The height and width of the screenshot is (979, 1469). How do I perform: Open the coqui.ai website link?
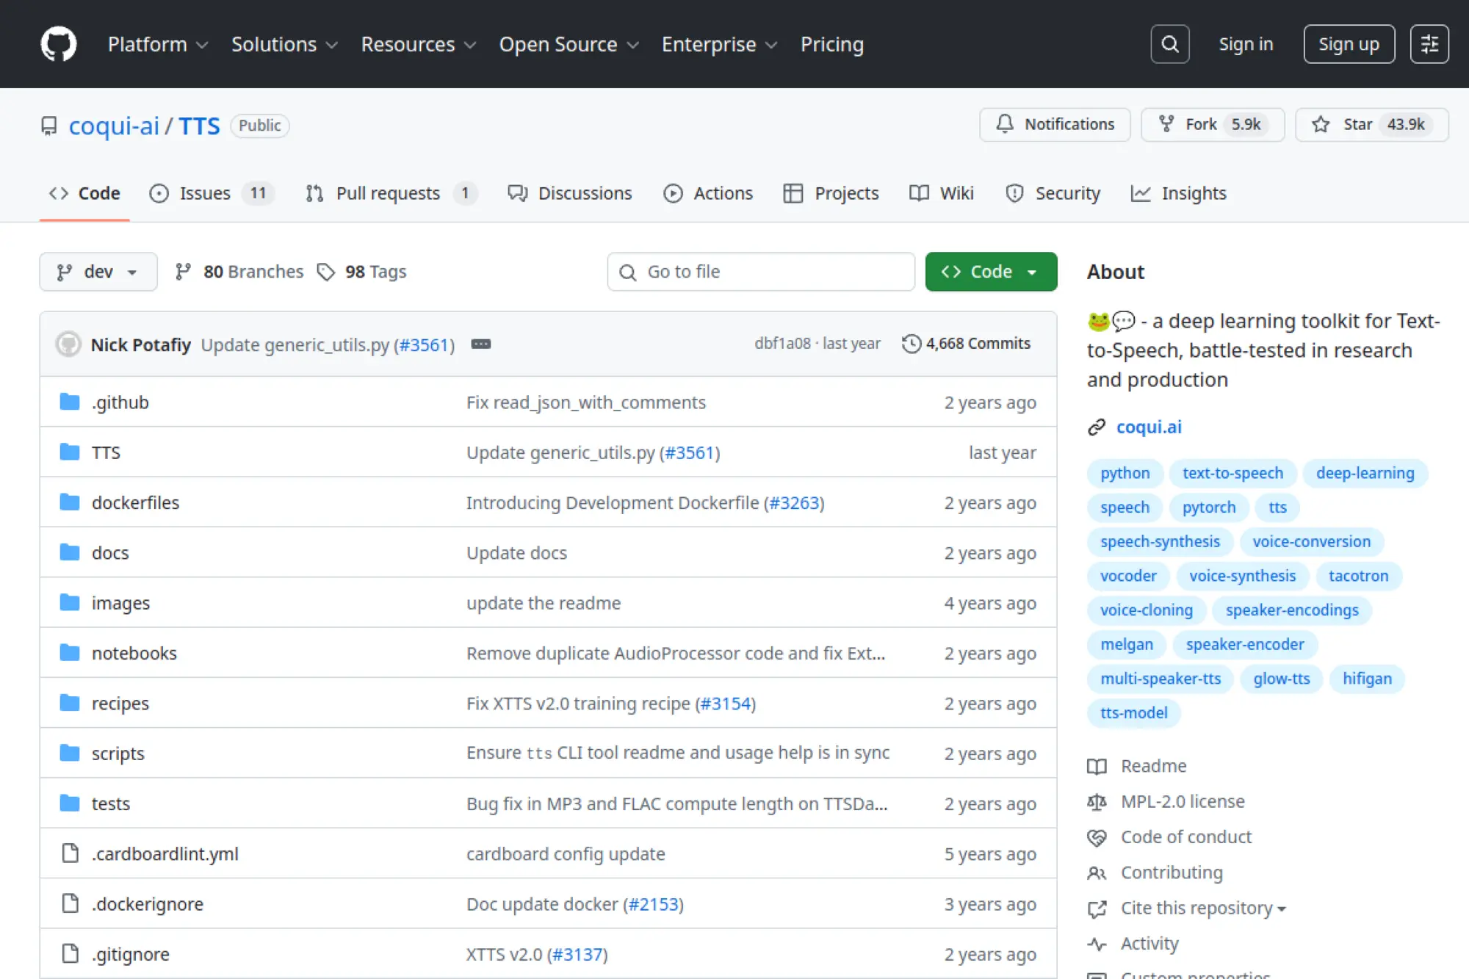click(1148, 427)
